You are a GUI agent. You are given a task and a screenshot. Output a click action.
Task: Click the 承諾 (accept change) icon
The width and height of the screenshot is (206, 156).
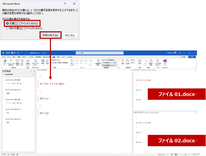[124, 62]
